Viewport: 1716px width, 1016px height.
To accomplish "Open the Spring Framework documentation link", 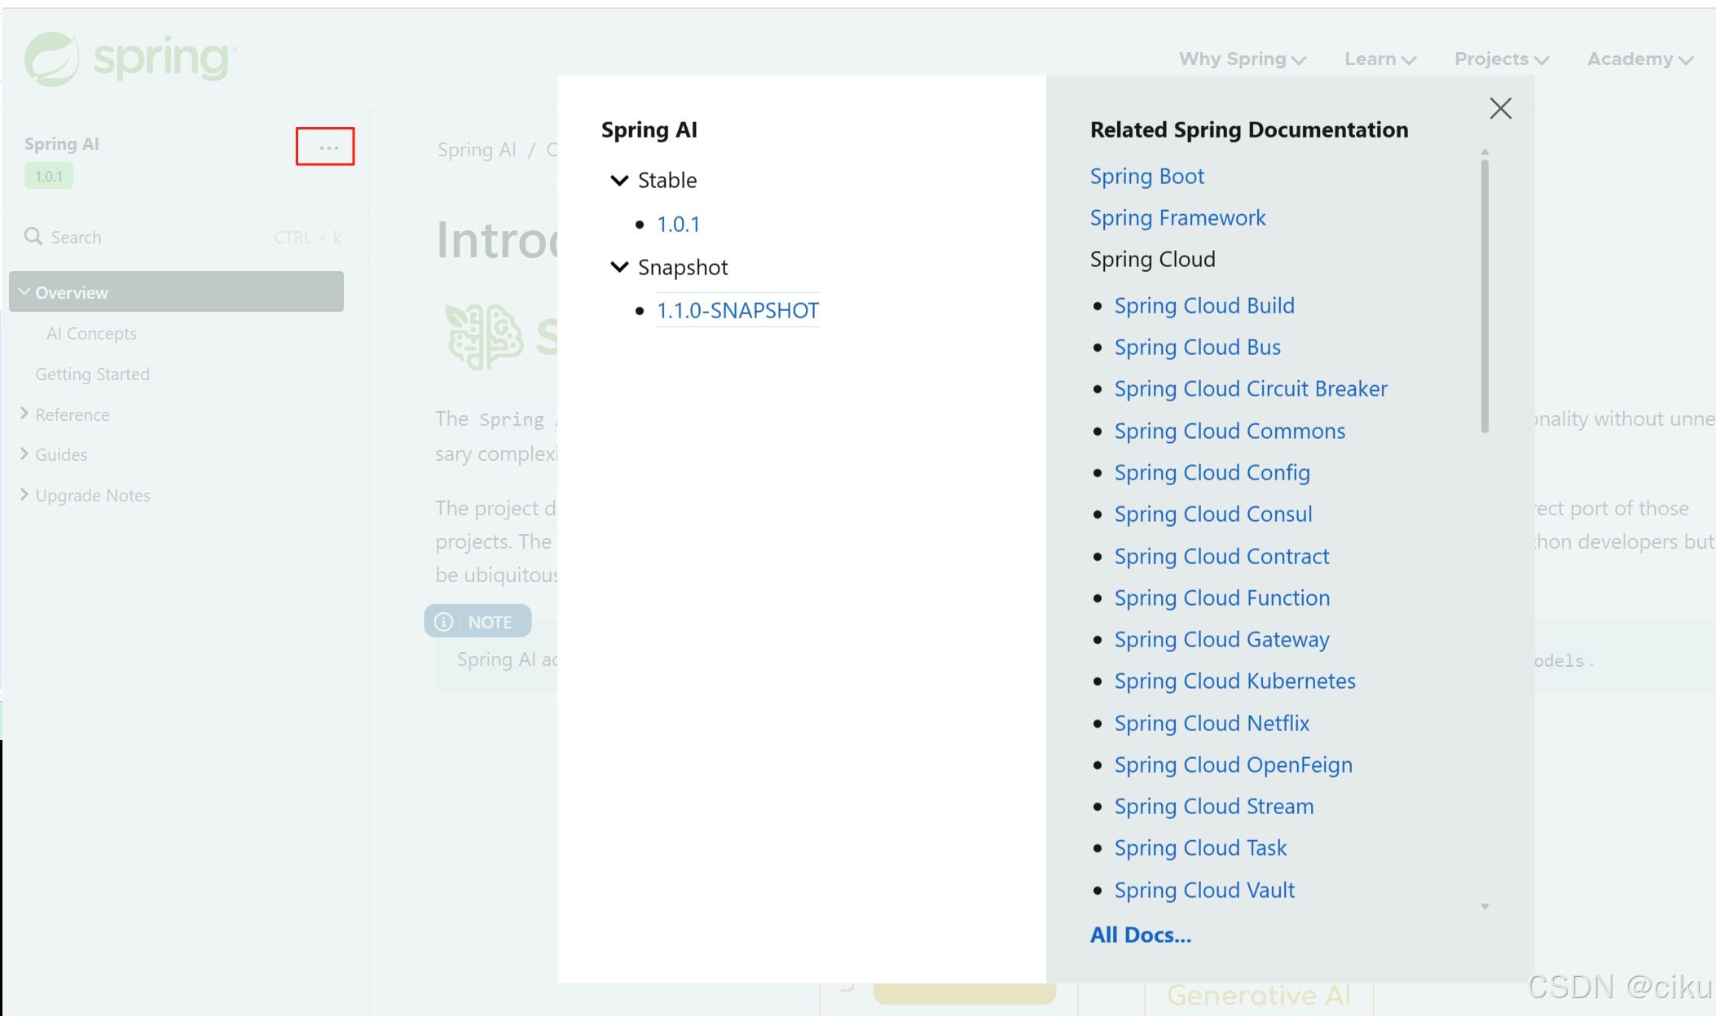I will 1178,217.
